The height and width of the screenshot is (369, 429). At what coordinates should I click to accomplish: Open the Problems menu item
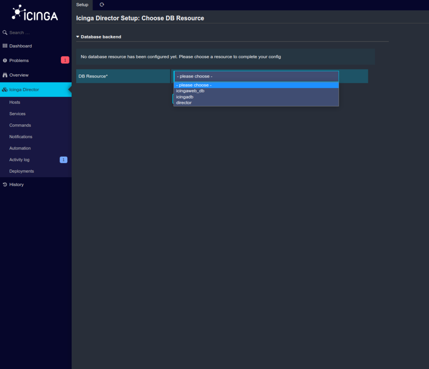[36, 60]
